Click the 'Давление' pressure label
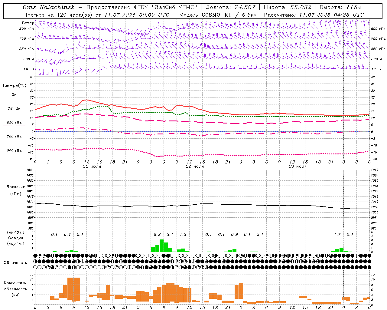The height and width of the screenshot is (310, 387). (15, 187)
